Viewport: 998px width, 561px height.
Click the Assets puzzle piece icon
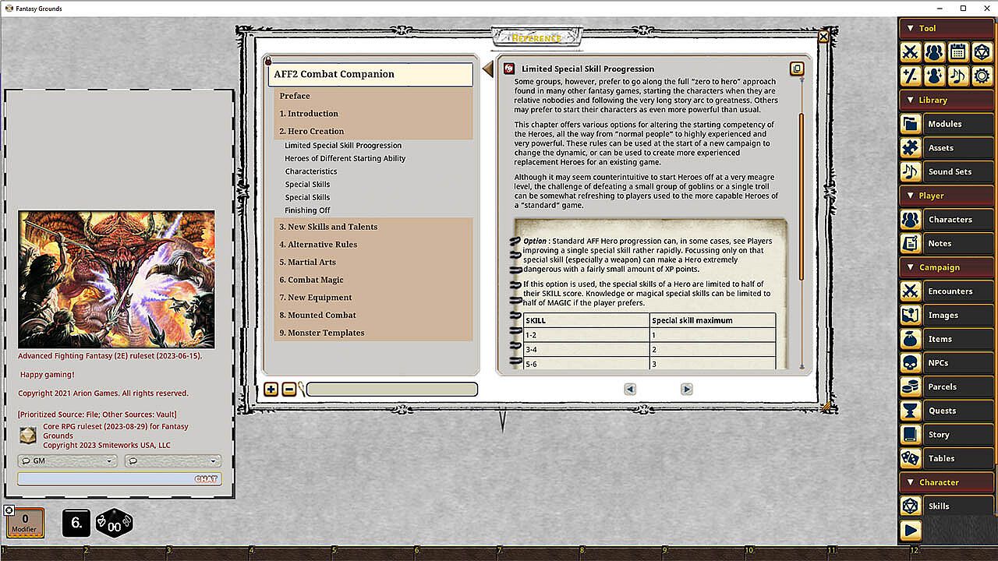[910, 147]
